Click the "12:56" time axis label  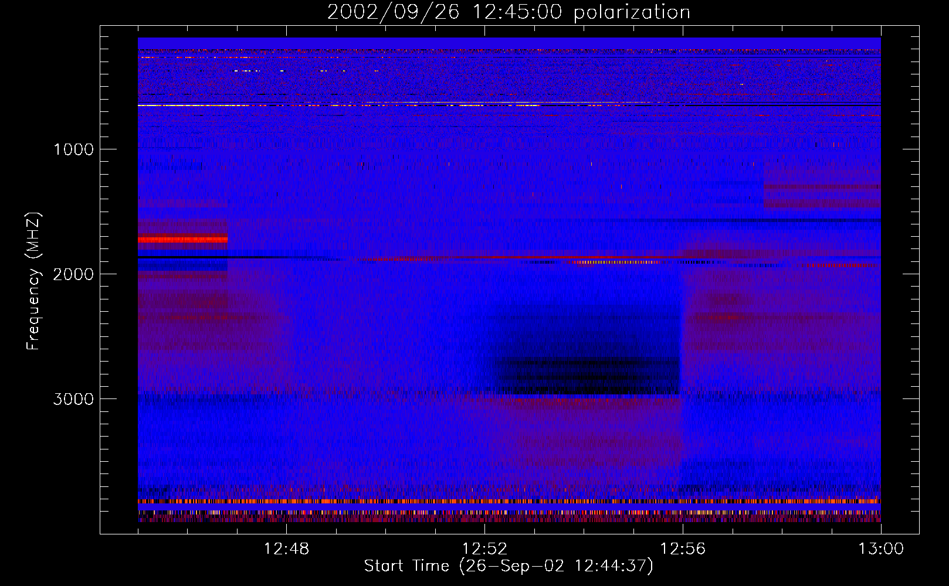pos(683,549)
